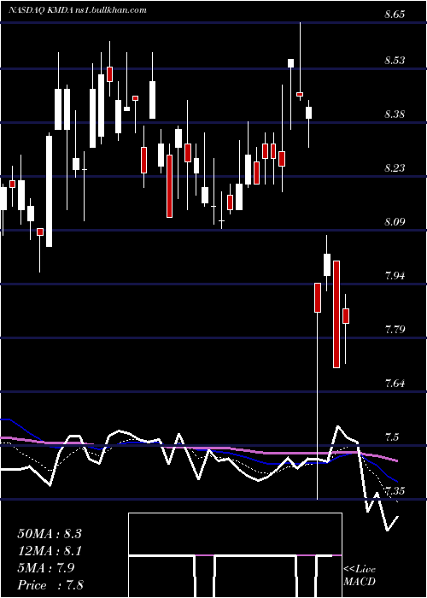This screenshot has height=598, width=427.
Task: Click the 7.79 price axis label
Action: [x=395, y=329]
